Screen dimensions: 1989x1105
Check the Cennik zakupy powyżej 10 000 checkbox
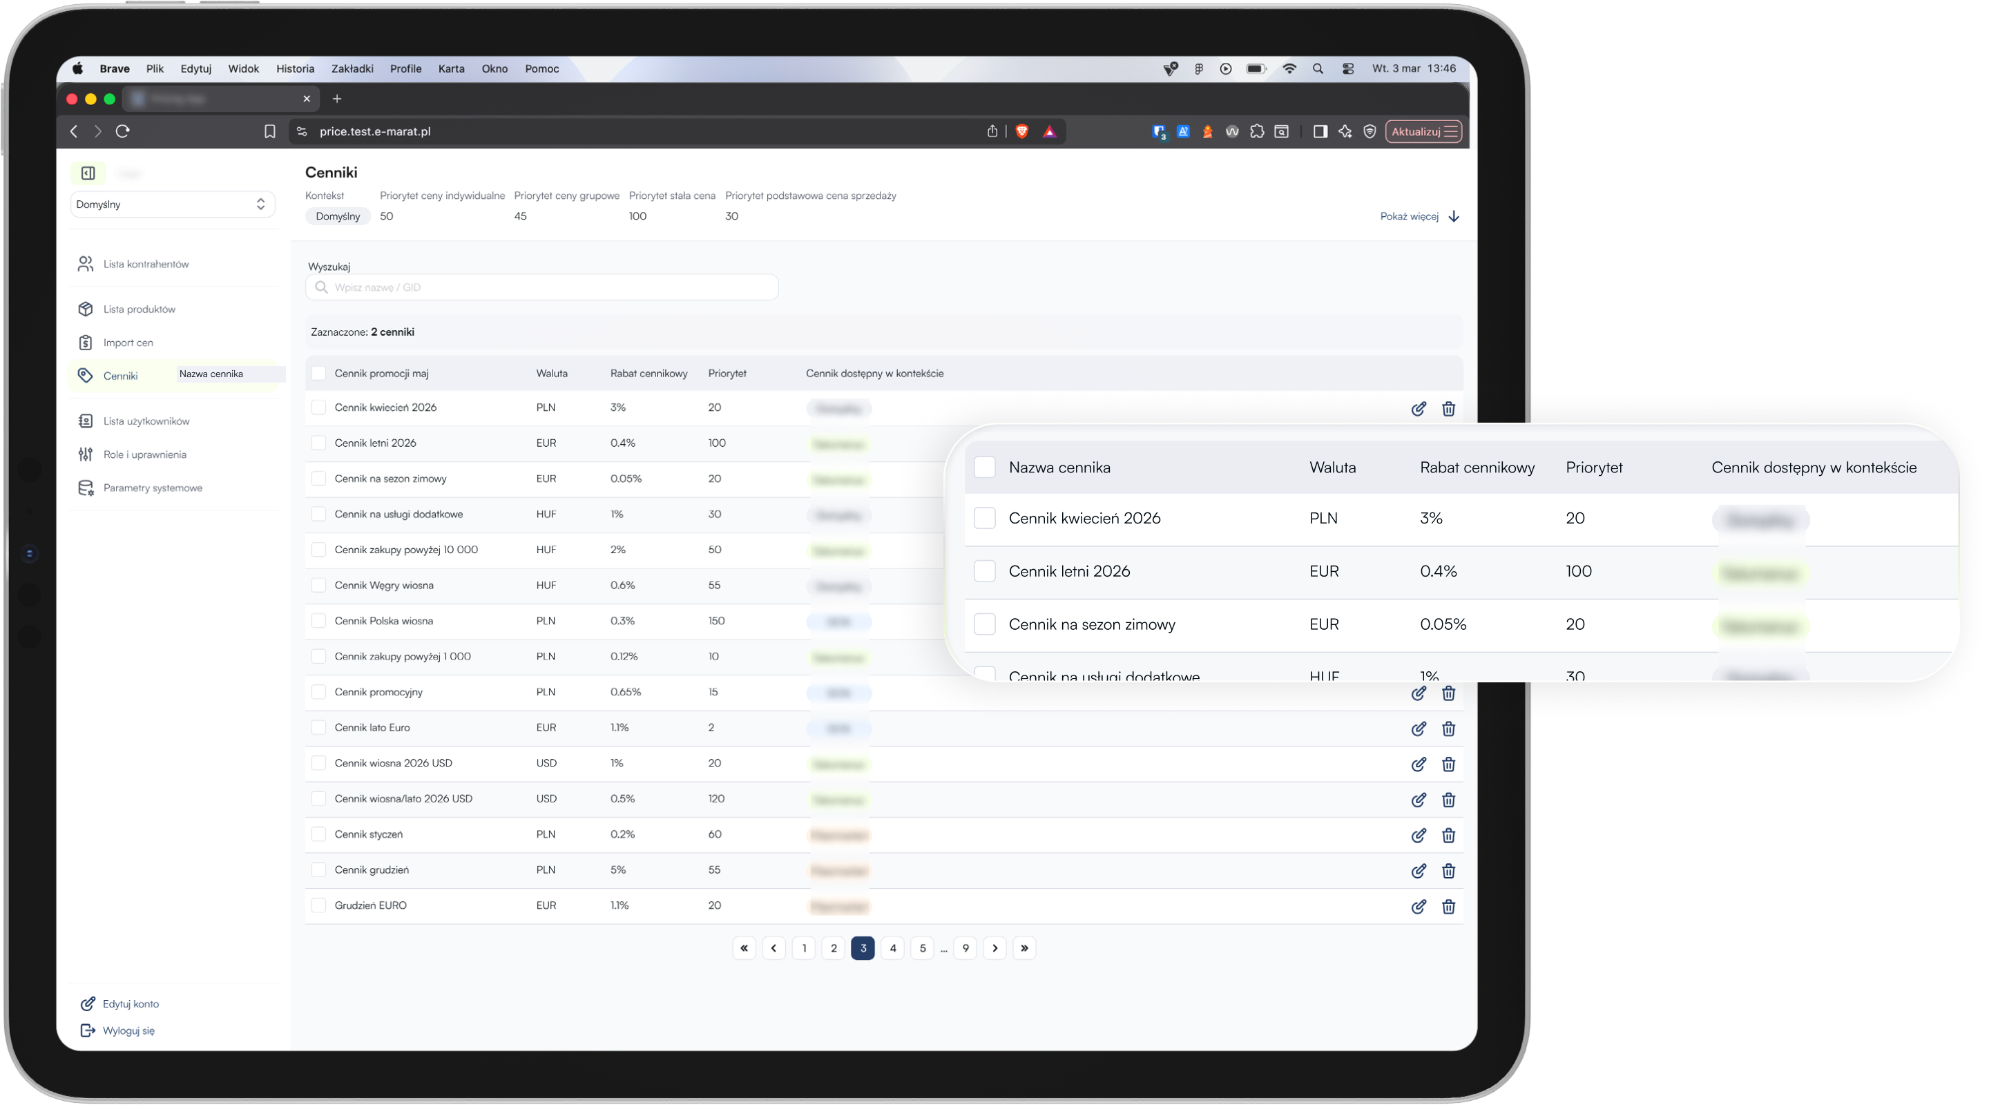coord(318,550)
